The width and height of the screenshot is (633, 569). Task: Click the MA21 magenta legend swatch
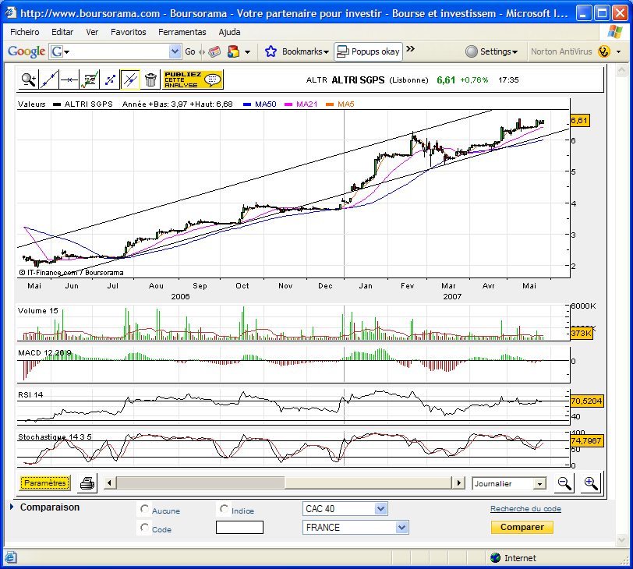click(x=288, y=104)
